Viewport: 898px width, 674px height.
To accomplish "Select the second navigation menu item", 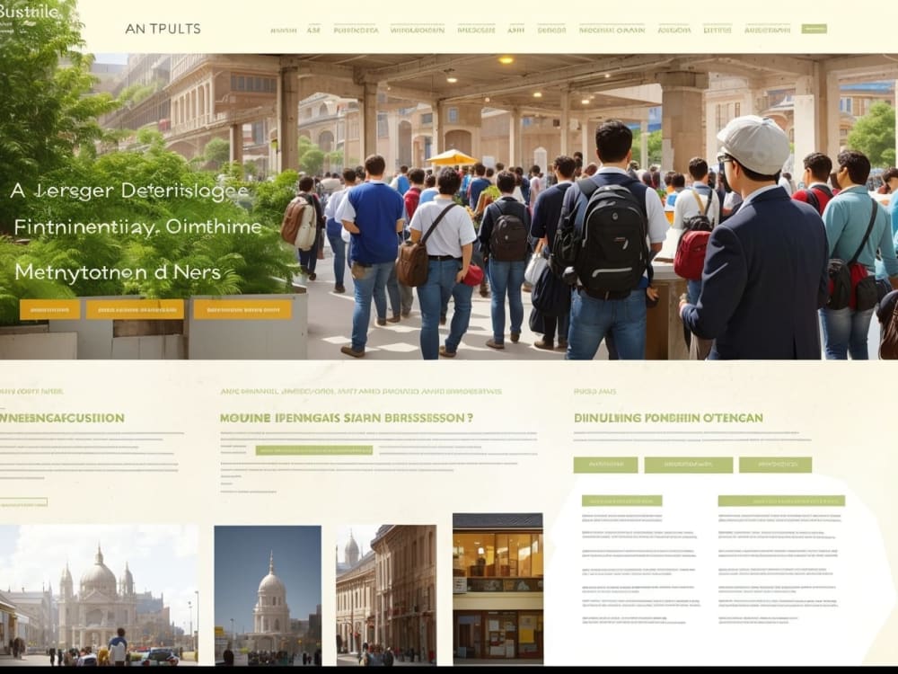I will point(313,28).
